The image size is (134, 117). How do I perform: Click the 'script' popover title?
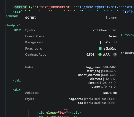tap(30, 18)
